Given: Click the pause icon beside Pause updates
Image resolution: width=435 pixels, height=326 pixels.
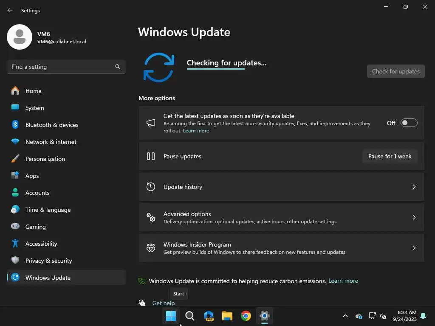Looking at the screenshot, I should pos(151,156).
